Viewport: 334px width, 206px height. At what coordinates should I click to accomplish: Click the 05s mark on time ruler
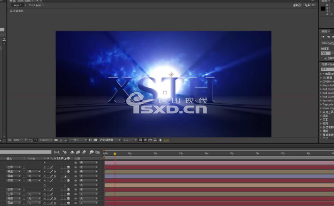tap(232, 154)
